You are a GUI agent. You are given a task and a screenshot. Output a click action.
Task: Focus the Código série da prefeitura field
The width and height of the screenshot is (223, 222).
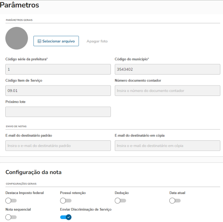coord(58,69)
